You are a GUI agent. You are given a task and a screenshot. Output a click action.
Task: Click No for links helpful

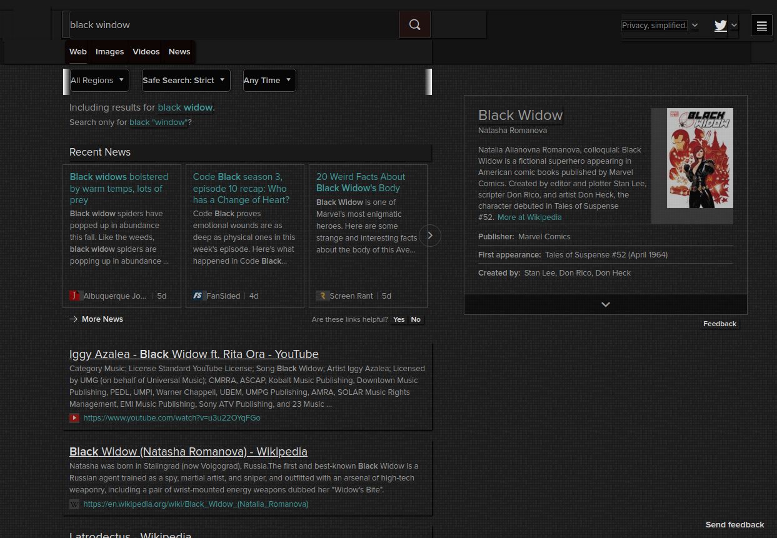[416, 319]
